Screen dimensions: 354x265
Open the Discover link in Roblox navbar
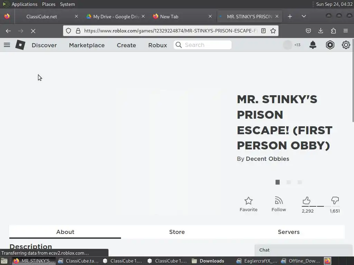[x=44, y=45]
